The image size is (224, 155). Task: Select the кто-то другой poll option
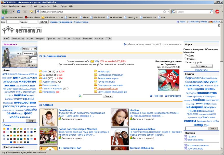coord(186,62)
